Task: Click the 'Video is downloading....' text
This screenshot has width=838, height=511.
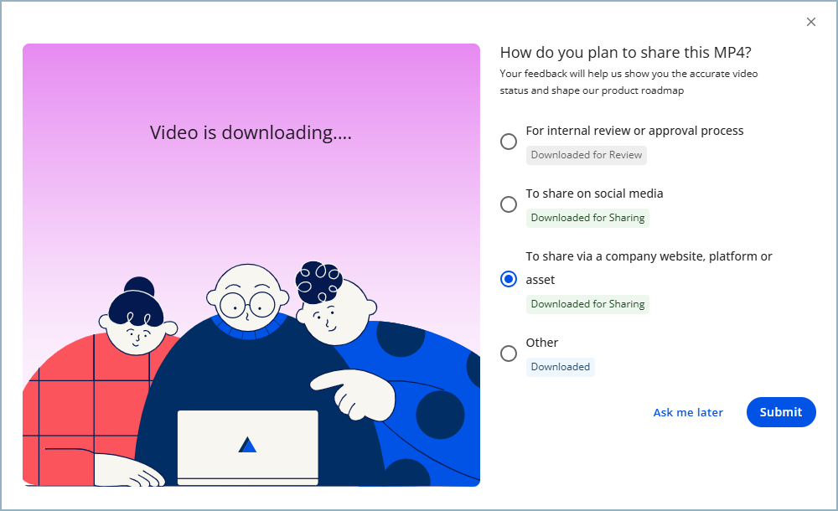Action: click(x=251, y=133)
